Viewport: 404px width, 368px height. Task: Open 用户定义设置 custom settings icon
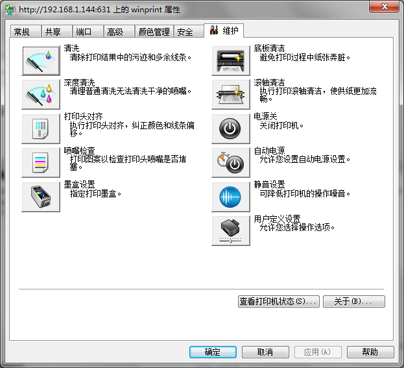231,231
